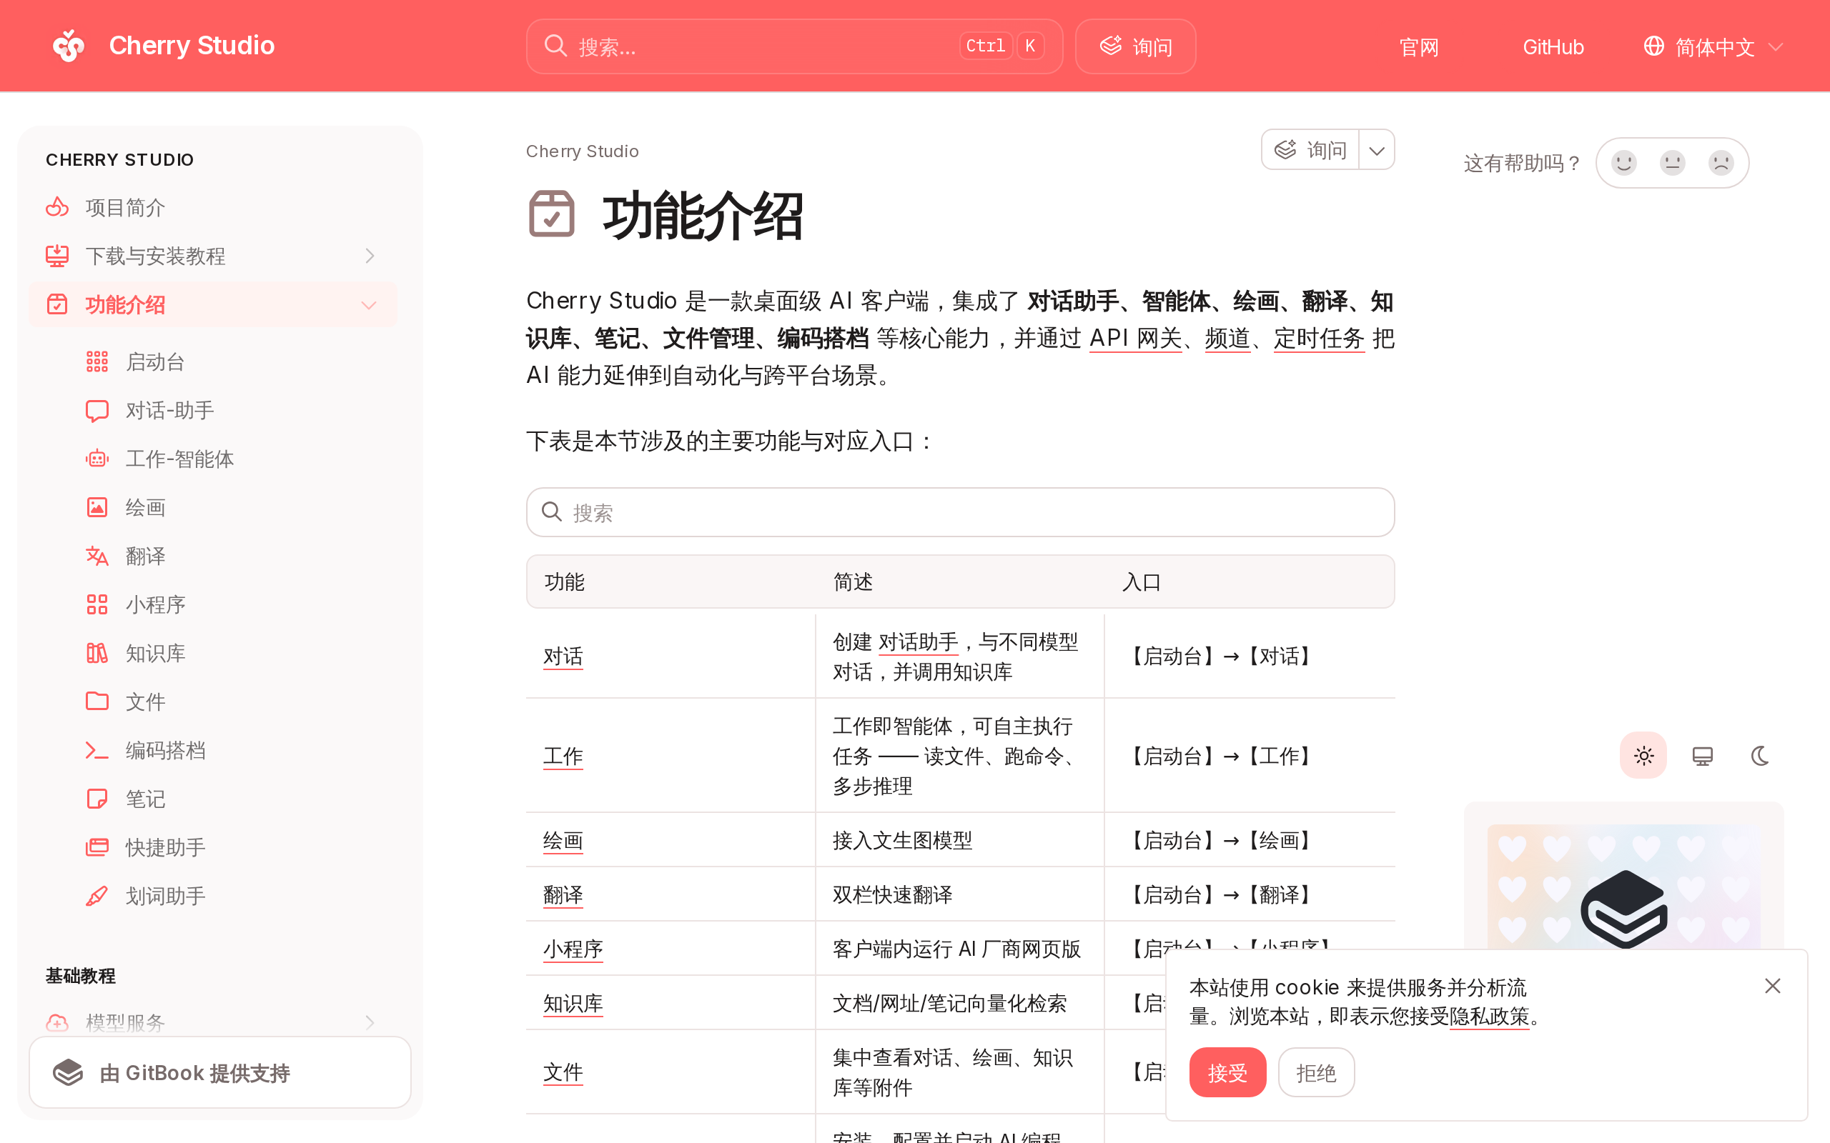Click the globe language icon

pos(1654,46)
